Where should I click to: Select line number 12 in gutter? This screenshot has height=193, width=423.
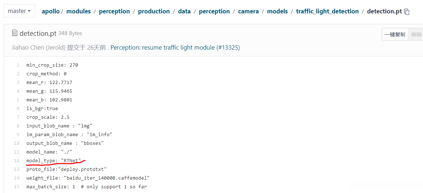point(16,160)
